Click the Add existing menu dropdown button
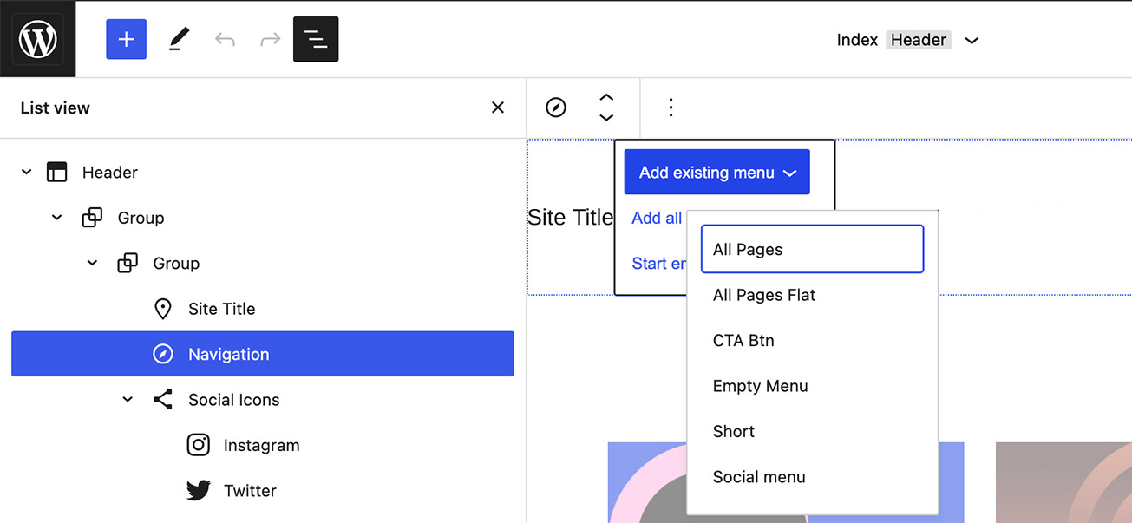 (717, 173)
